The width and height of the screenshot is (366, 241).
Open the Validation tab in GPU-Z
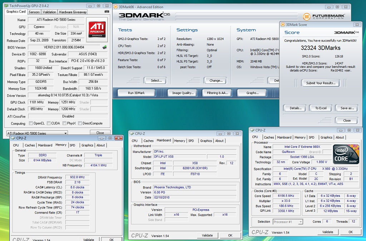click(x=49, y=12)
